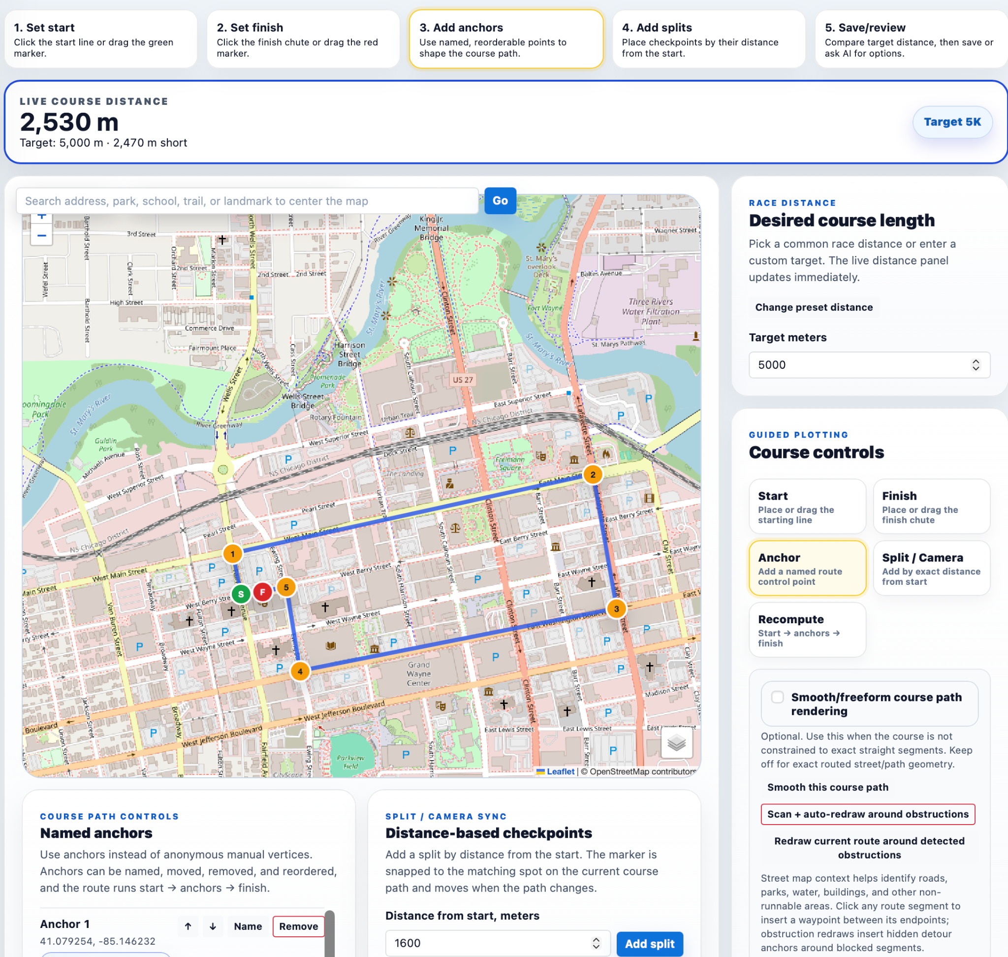Move Anchor 1 down in order
1008x957 pixels.
click(x=213, y=926)
